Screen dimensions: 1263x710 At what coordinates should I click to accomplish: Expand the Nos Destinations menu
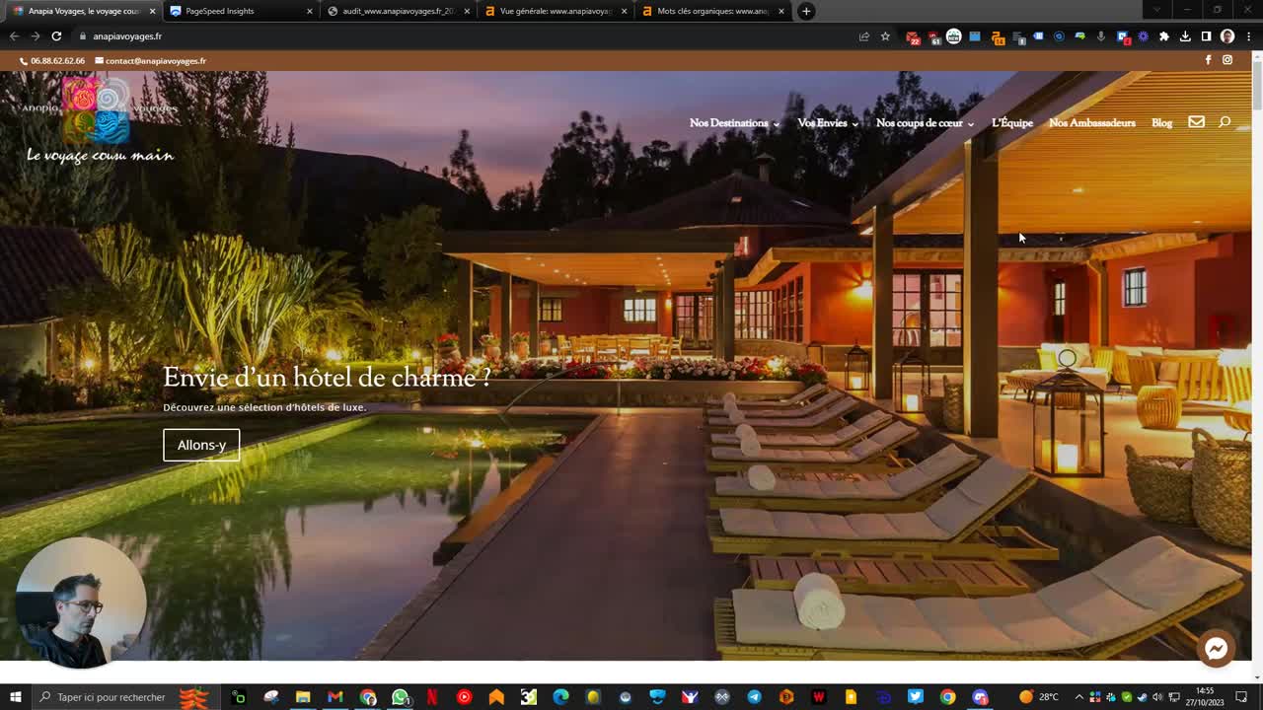[734, 123]
